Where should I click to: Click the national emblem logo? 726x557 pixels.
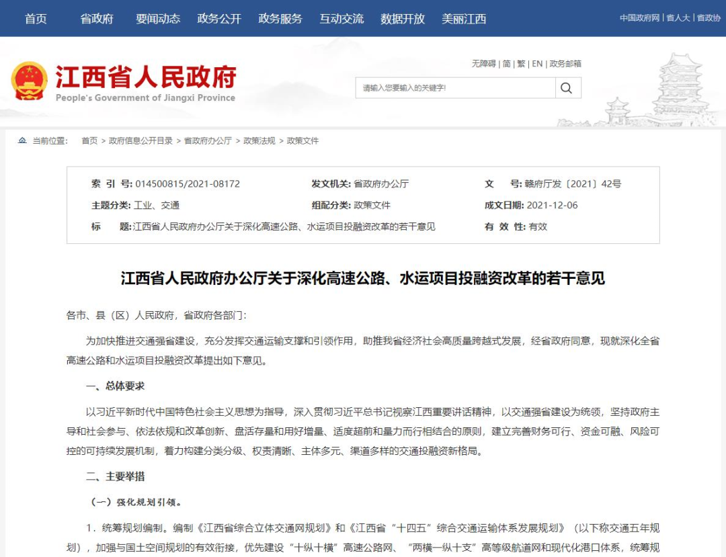tap(29, 81)
